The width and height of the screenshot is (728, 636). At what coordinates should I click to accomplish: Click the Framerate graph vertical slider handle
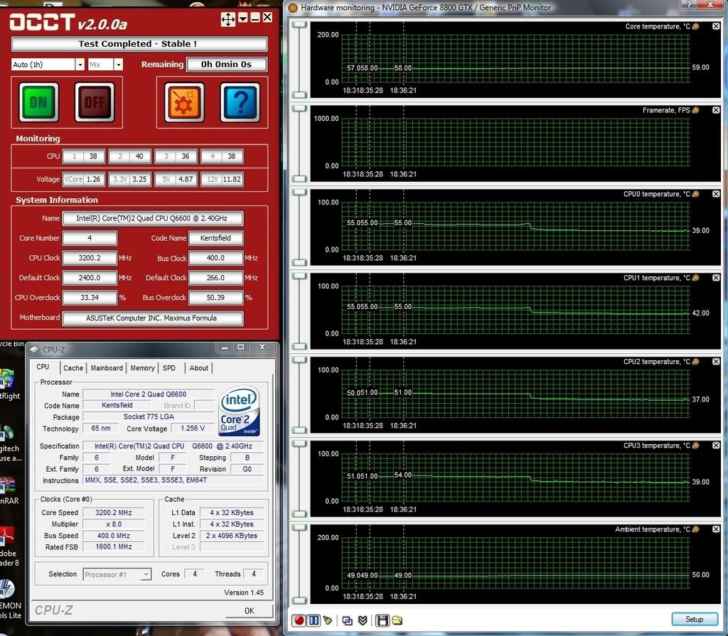(x=299, y=108)
